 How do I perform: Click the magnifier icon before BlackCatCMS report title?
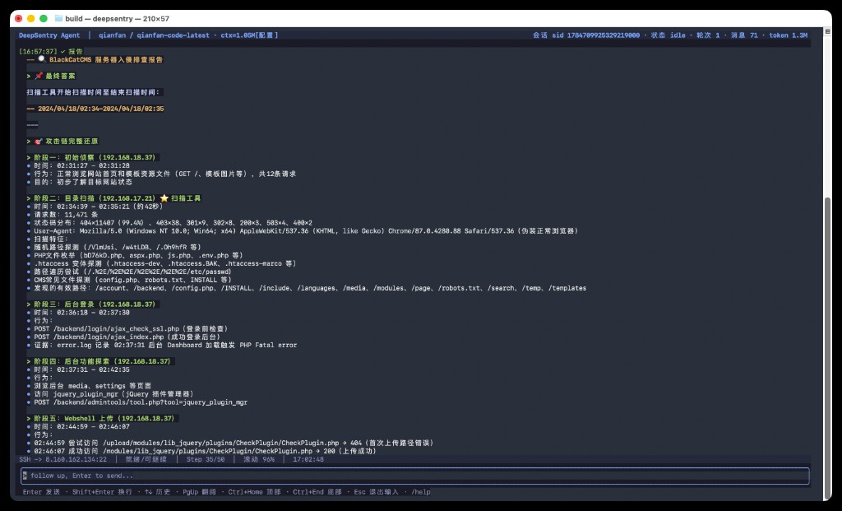42,59
